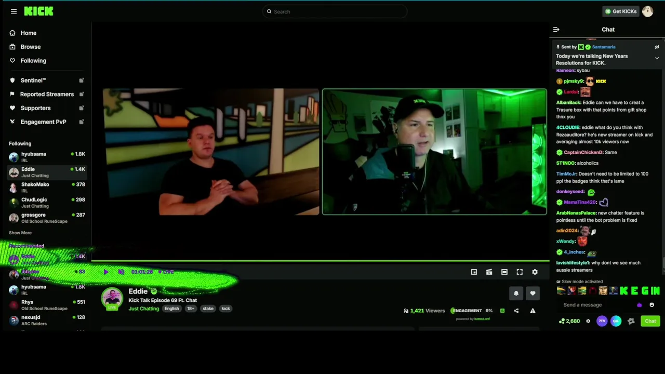Click the lock icon beside Engagement PvP
This screenshot has width=665, height=374.
click(x=82, y=122)
